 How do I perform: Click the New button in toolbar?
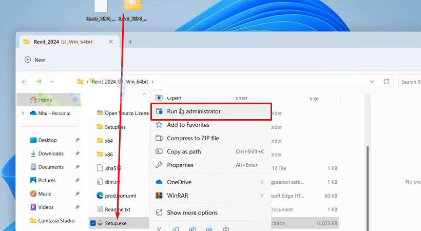point(34,60)
